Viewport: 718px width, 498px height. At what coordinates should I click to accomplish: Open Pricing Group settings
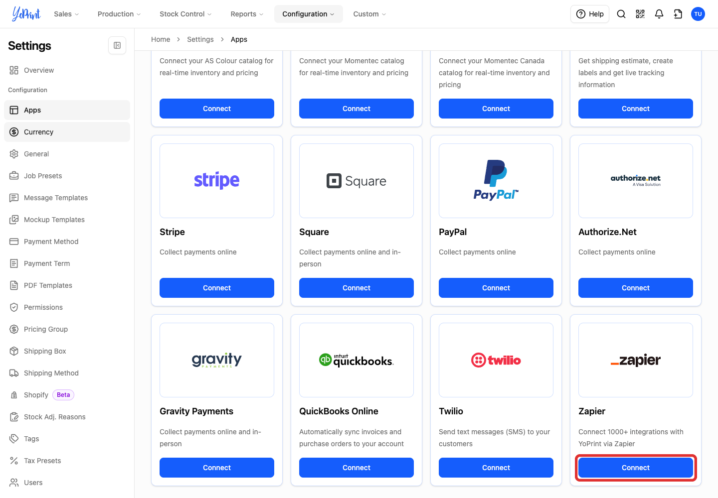tap(67, 329)
